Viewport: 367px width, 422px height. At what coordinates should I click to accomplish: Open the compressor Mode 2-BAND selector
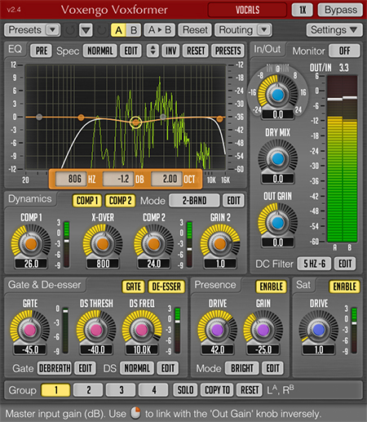coord(194,201)
